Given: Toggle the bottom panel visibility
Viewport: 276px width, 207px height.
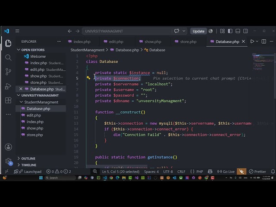Looking at the screenshot, I should point(238,31).
